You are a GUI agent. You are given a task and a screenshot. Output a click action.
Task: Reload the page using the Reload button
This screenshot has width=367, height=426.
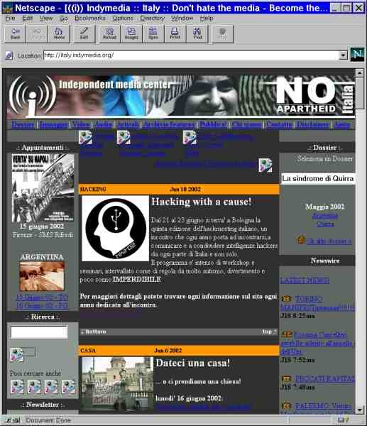pos(109,33)
